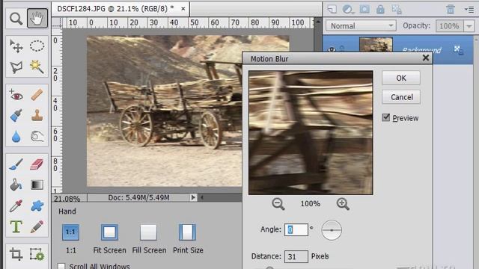Zoom out the Motion Blur preview
Image resolution: width=479 pixels, height=269 pixels.
pos(278,204)
